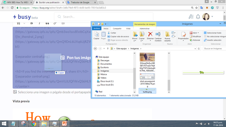Screen dimensions: 226x127
Task: Open notifications bell on busy
Action: [x=198, y=17]
